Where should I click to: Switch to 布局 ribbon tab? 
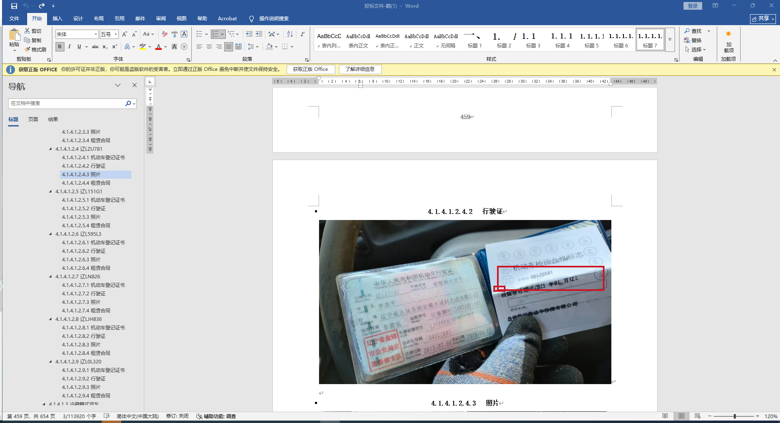pyautogui.click(x=99, y=19)
